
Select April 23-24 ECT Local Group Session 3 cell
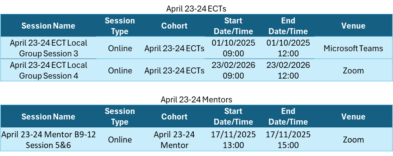tap(48, 48)
